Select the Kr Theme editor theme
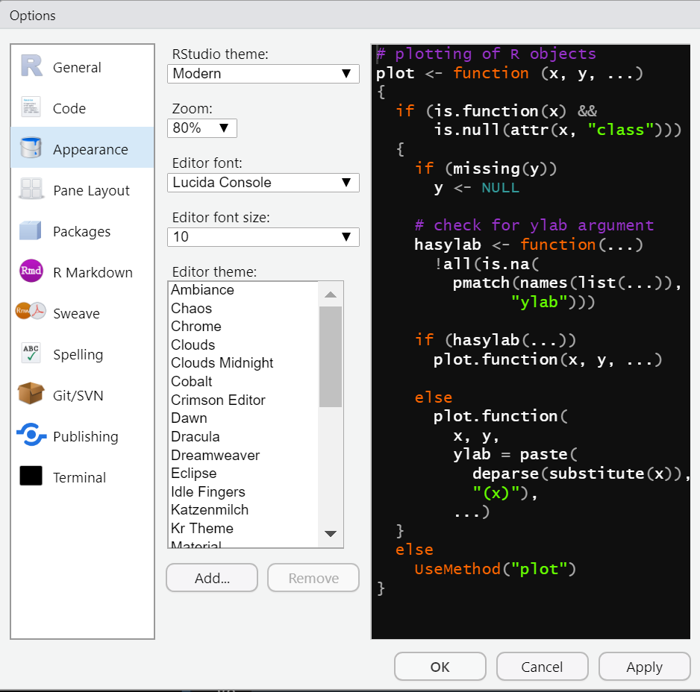The image size is (700, 692). click(x=243, y=528)
